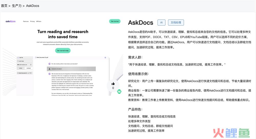
Task: Click the 产品特色 section heading
Action: (x=135, y=109)
